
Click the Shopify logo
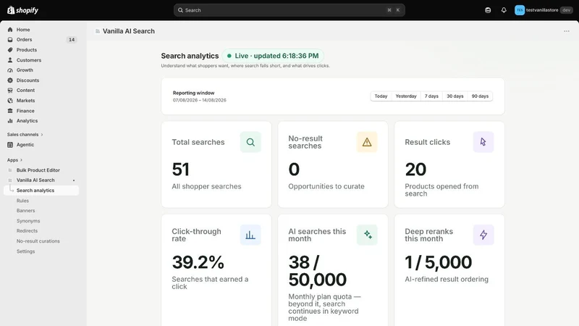click(23, 10)
